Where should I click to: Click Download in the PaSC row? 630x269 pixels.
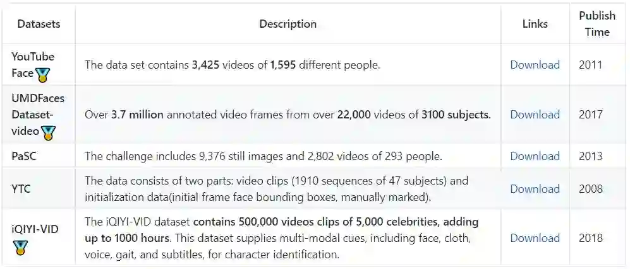click(535, 156)
